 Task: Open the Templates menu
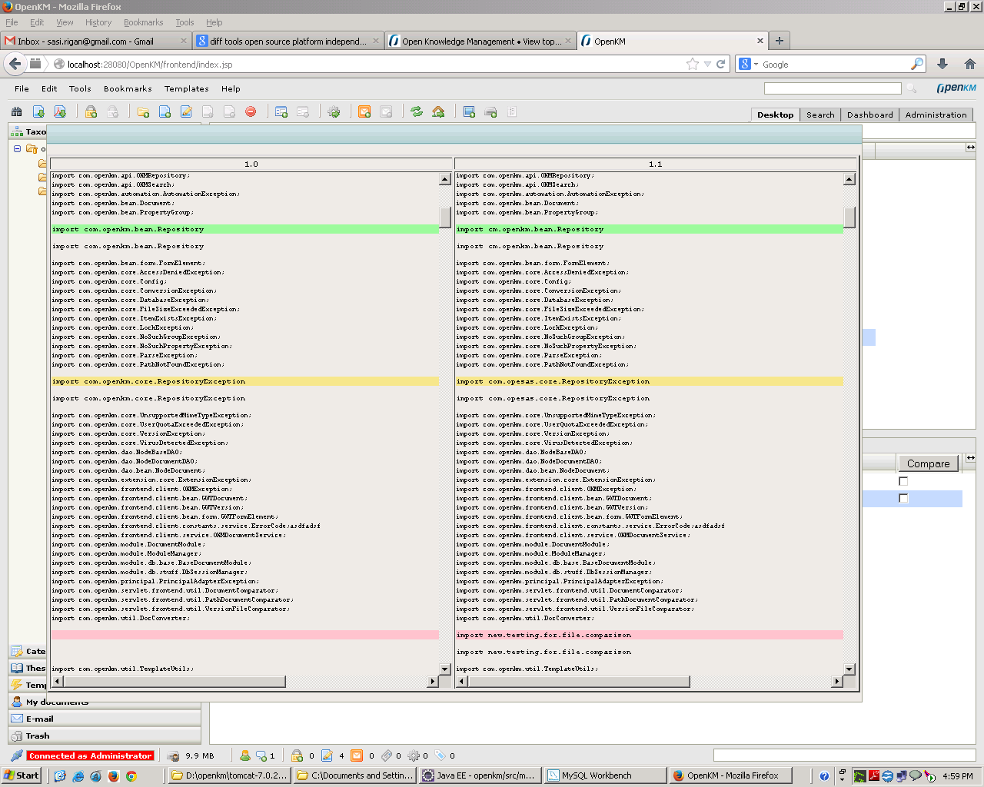click(186, 89)
